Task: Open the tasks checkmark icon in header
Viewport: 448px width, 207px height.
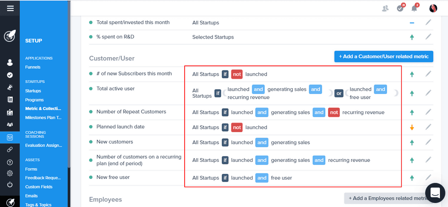Action: pos(400,8)
